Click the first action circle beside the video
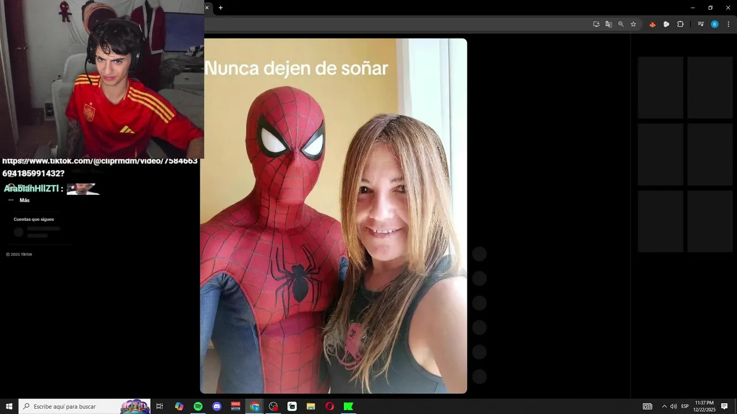 pyautogui.click(x=479, y=254)
